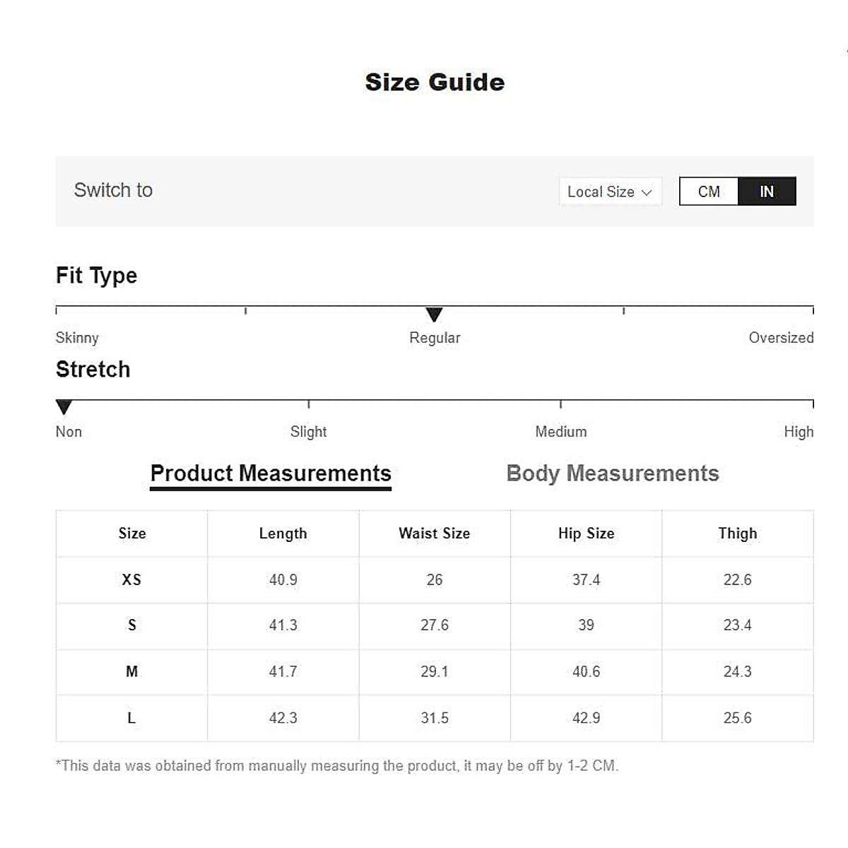Click the S size row label

pos(131,625)
